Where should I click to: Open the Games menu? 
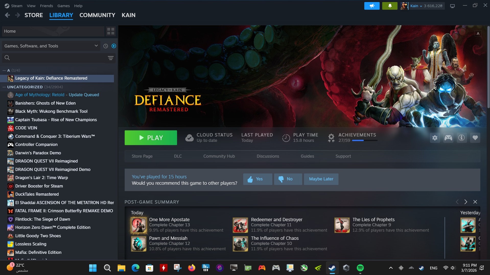(x=64, y=6)
